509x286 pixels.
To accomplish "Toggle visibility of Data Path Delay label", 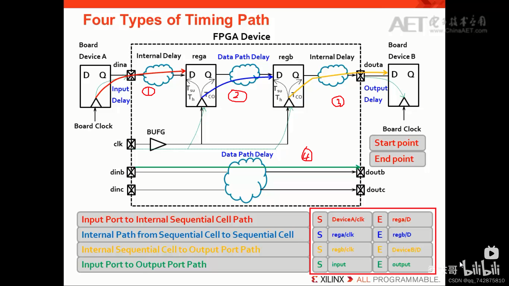I will (244, 57).
